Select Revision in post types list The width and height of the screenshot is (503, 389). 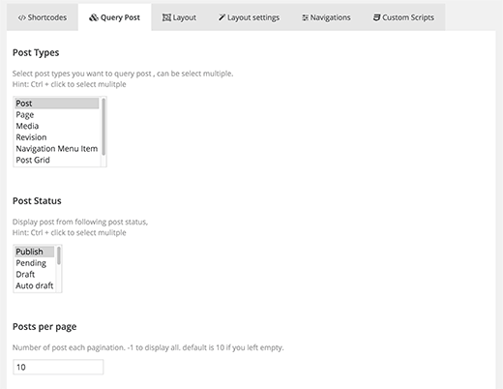point(57,137)
